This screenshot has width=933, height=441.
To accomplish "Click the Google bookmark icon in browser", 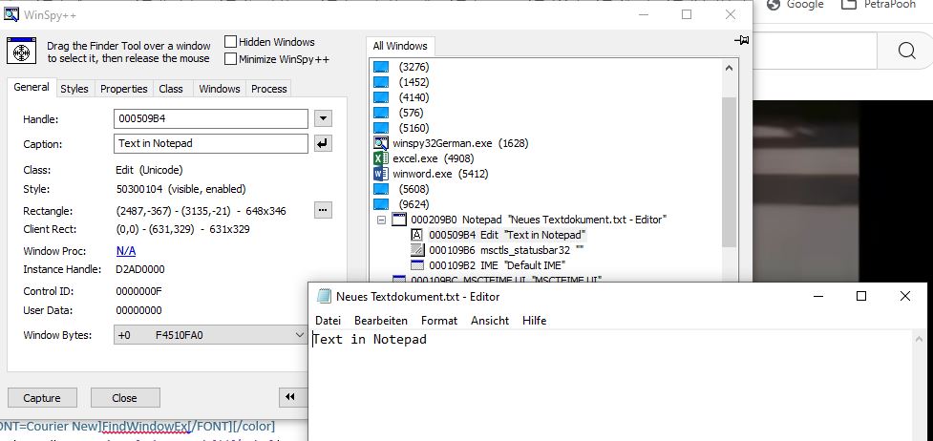I will pos(774,4).
